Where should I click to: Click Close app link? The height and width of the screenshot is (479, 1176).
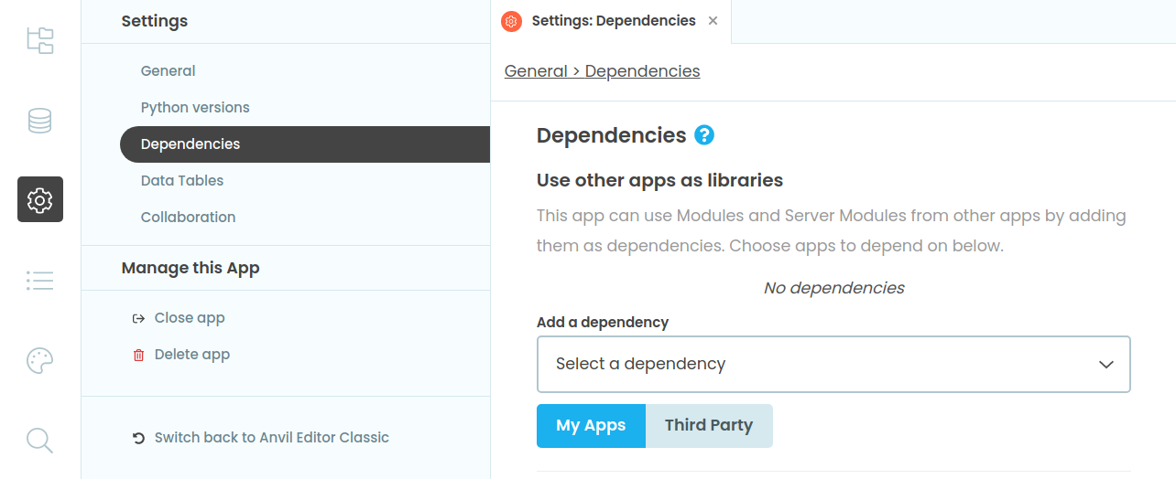click(189, 318)
